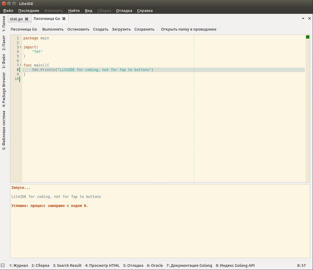This screenshot has width=313, height=270.
Task: Toggle the bottom output pane icon
Action: [x=3, y=265]
